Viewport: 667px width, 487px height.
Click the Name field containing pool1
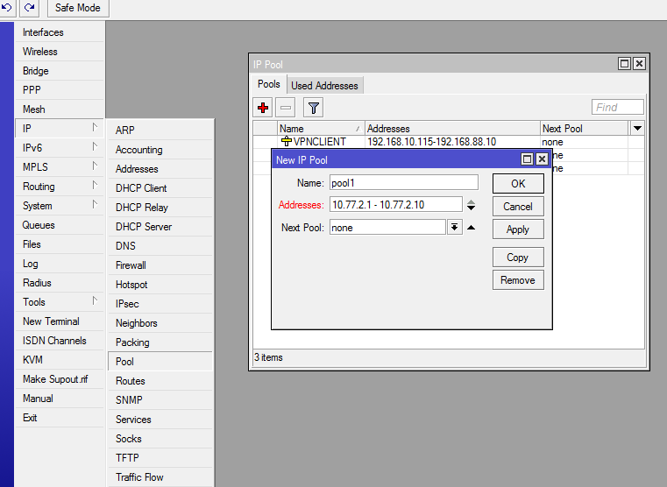[x=404, y=183]
